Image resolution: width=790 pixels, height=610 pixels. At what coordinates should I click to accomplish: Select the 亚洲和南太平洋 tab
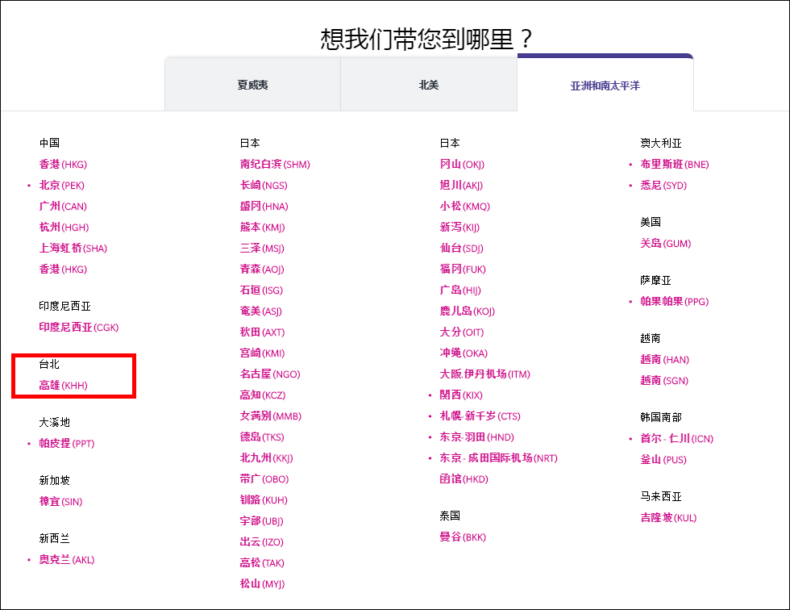point(605,84)
